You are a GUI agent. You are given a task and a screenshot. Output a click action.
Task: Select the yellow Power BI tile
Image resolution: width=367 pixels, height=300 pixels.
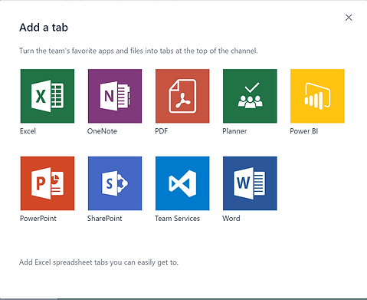point(317,96)
